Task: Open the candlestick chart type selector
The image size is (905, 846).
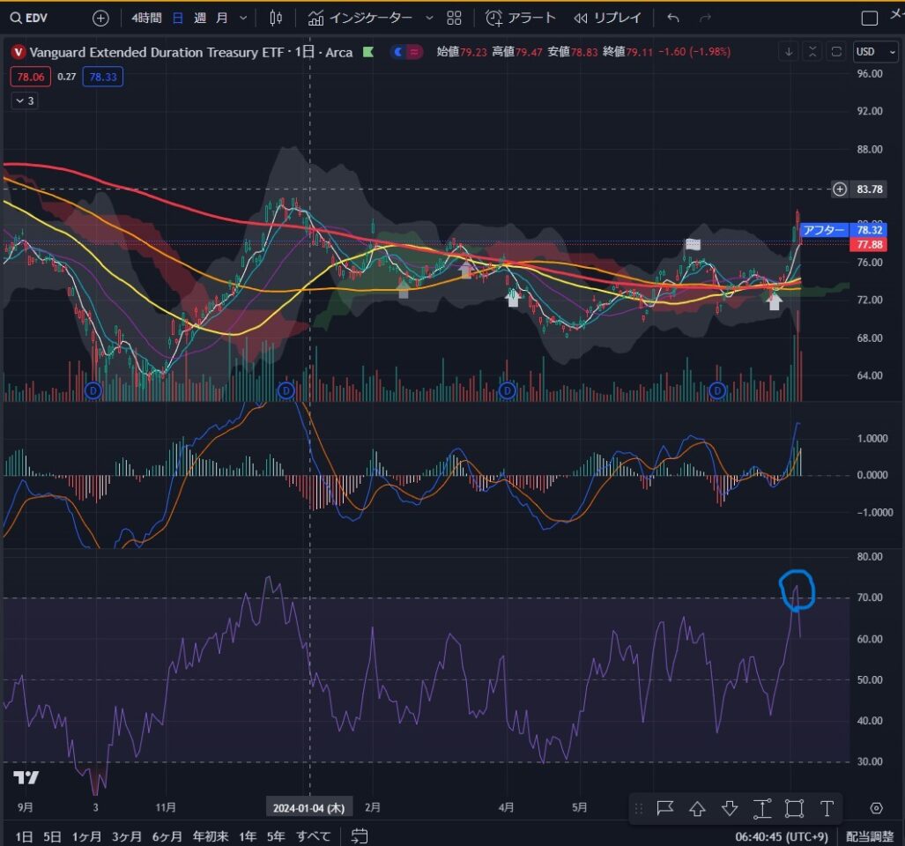Action: point(276,19)
